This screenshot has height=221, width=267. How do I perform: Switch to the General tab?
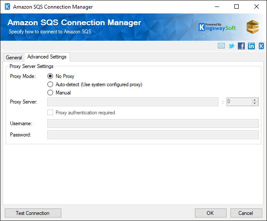14,58
